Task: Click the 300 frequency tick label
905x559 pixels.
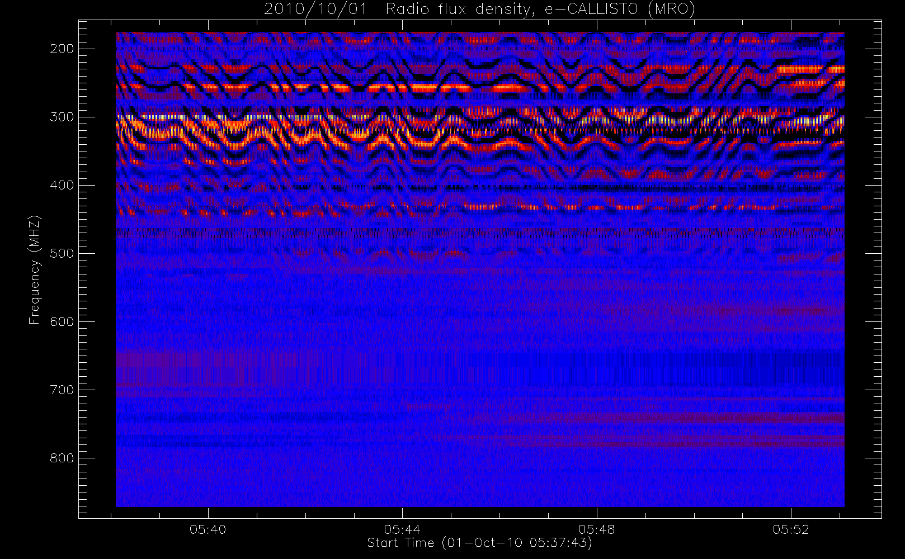Action: tap(62, 117)
